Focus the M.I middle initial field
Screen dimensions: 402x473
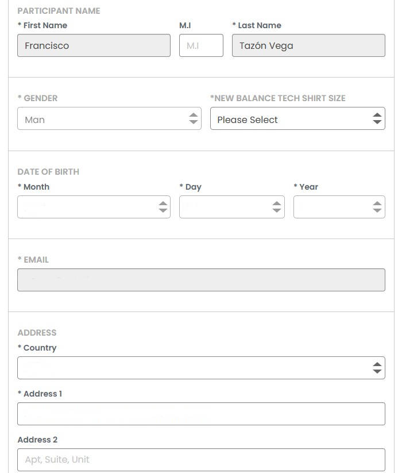click(201, 45)
